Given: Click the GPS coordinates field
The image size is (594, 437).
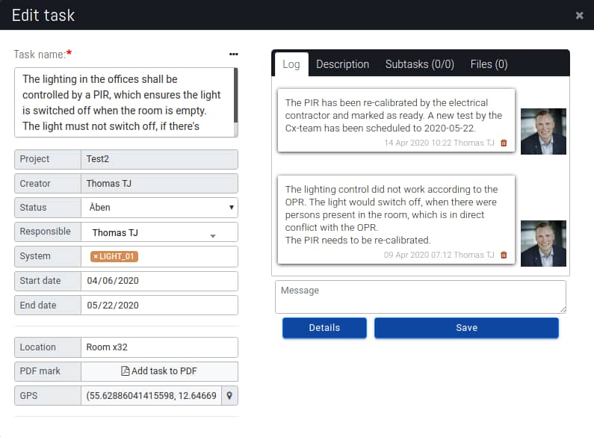Looking at the screenshot, I should 151,396.
